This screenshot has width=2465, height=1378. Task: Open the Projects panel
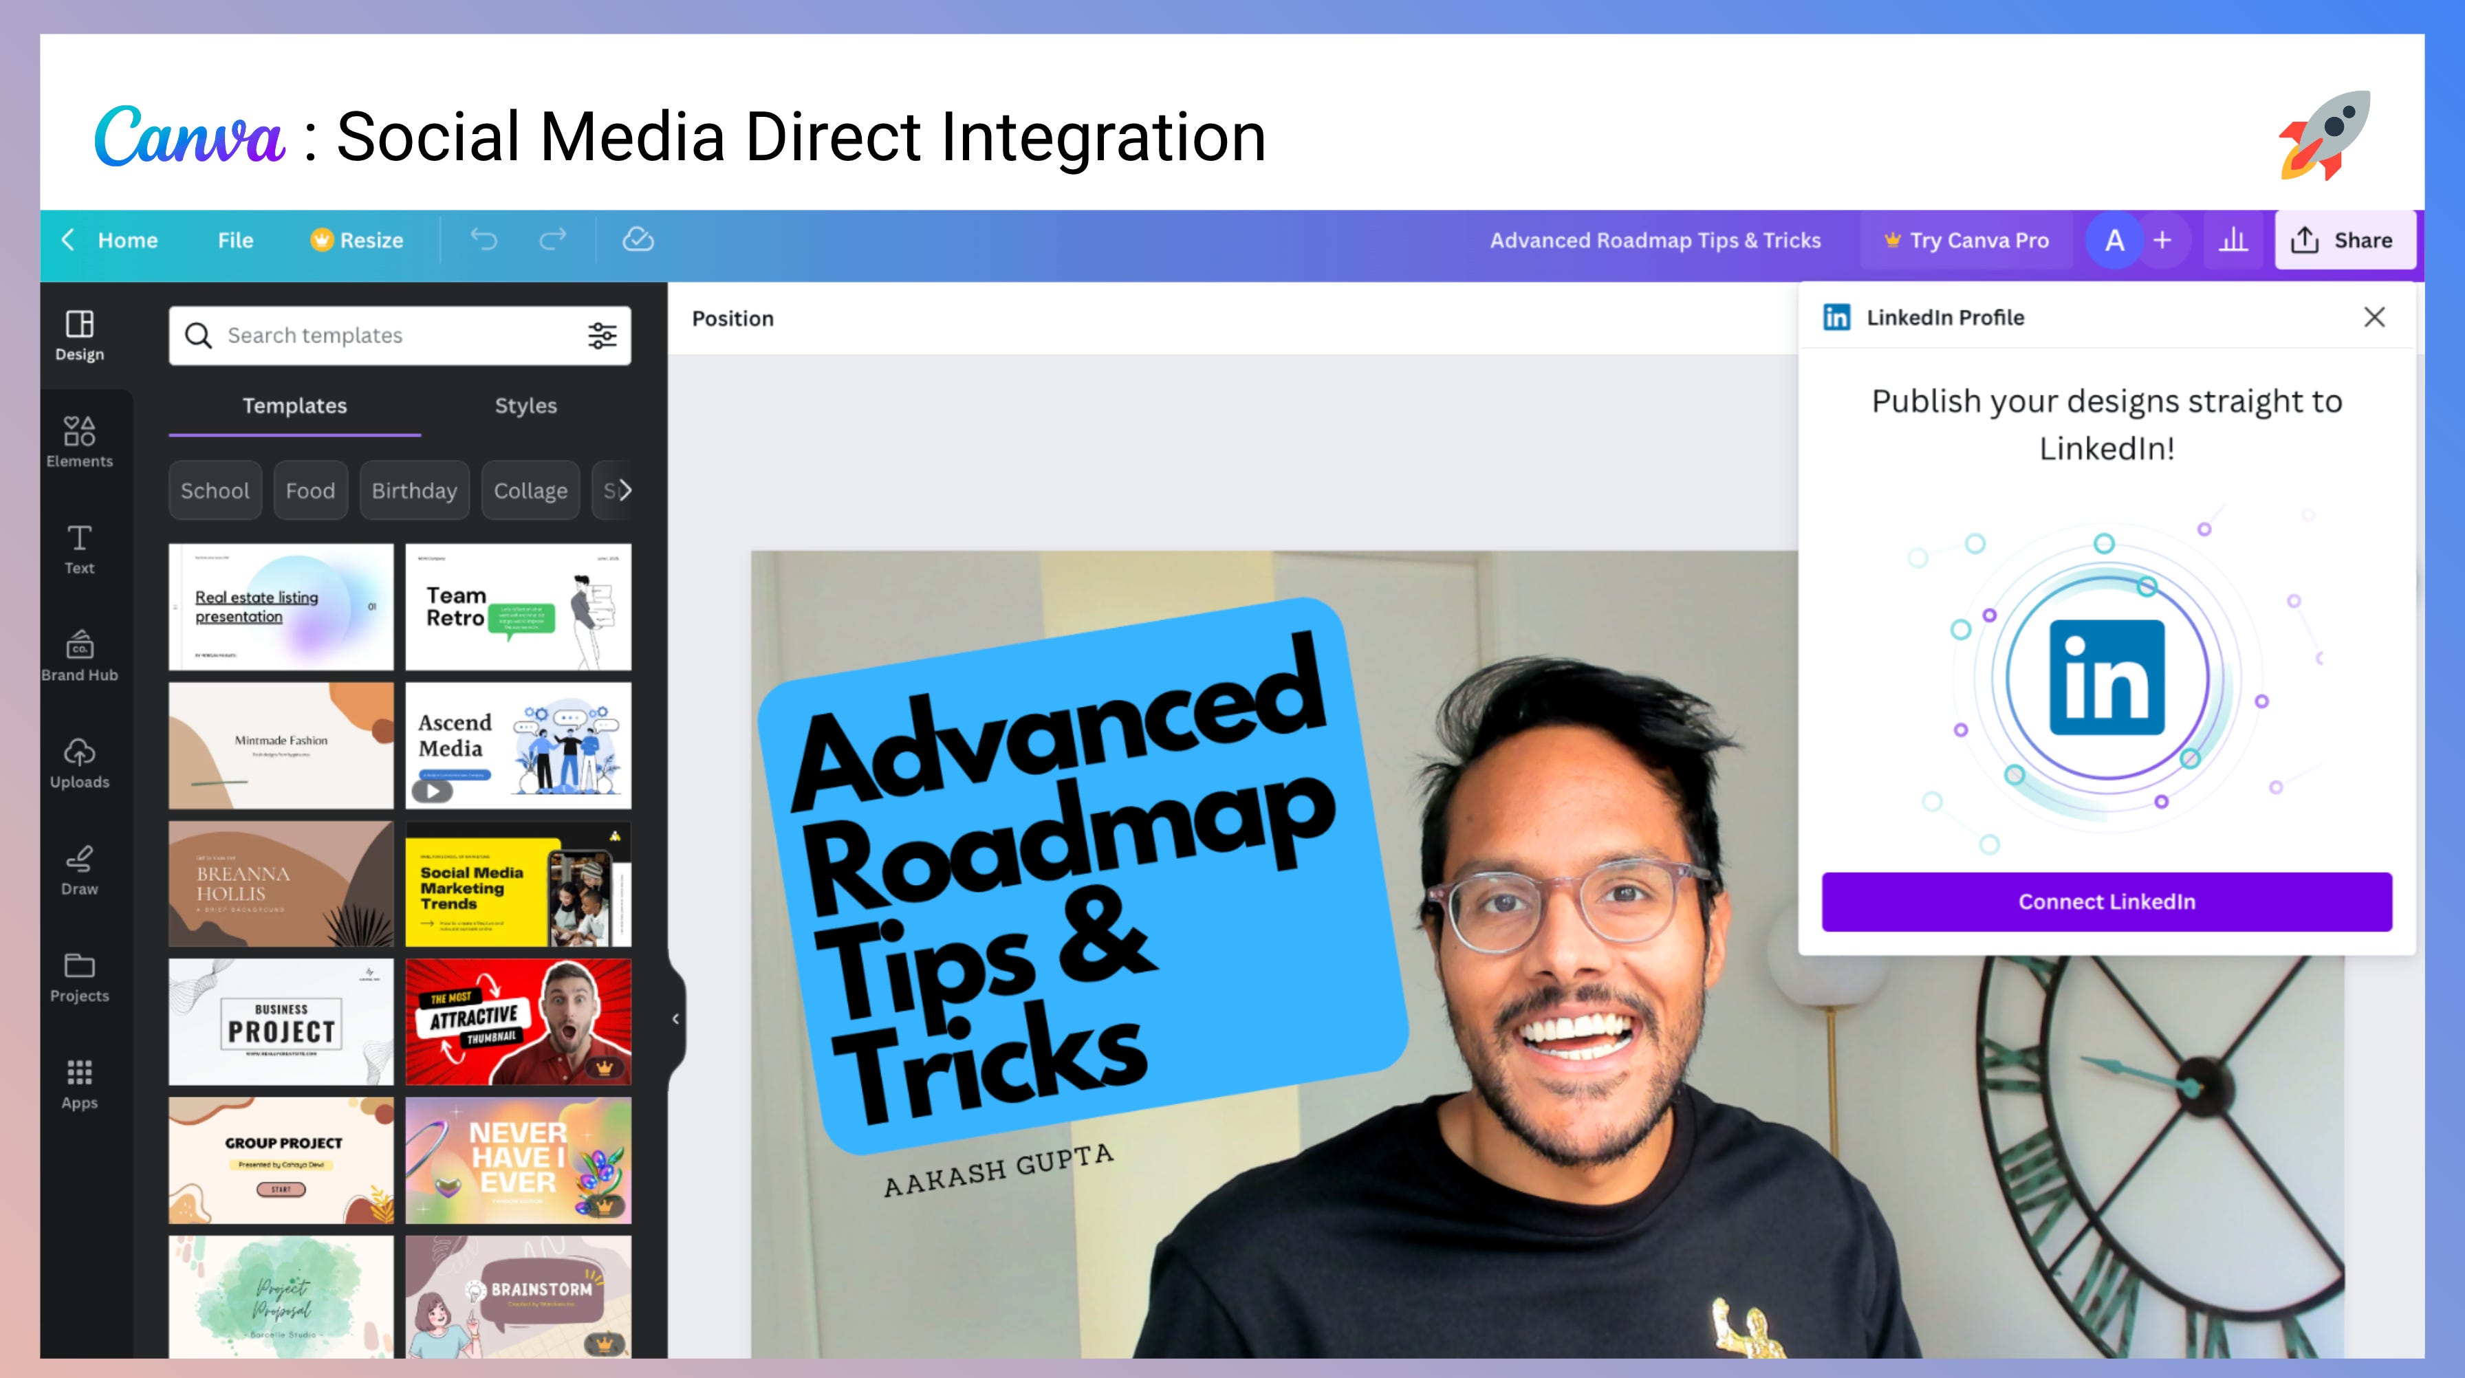79,978
